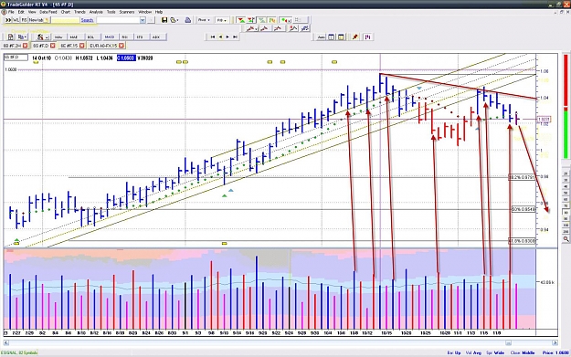Viewport: 571px width, 357px height.
Task: Open the Analysis menu
Action: pos(96,12)
